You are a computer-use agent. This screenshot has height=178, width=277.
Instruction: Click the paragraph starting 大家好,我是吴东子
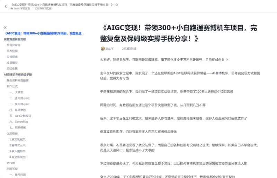[164, 60]
